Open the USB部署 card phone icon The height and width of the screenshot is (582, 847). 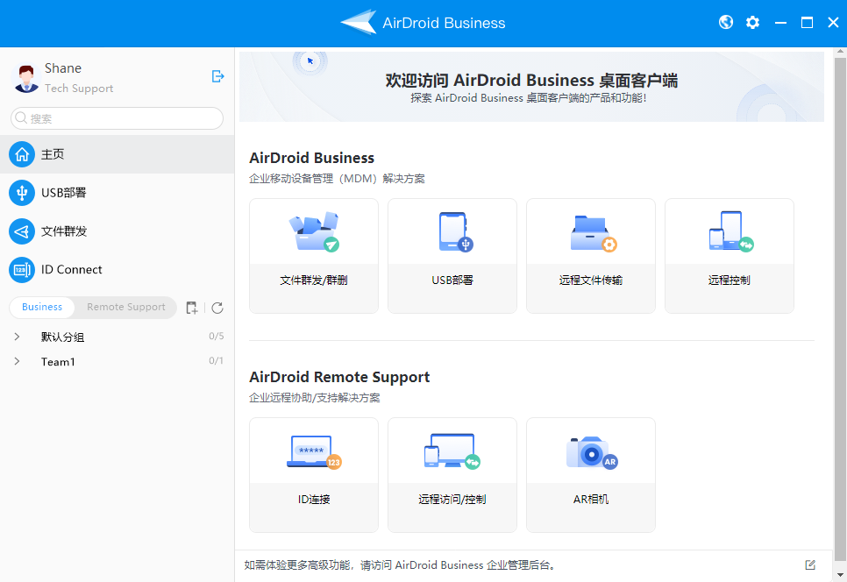pyautogui.click(x=455, y=231)
